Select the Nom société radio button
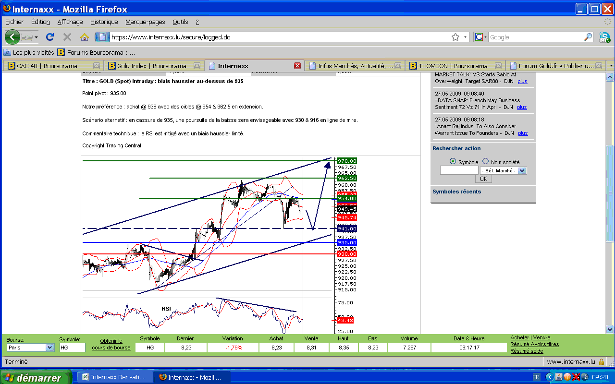The width and height of the screenshot is (615, 384). click(485, 162)
